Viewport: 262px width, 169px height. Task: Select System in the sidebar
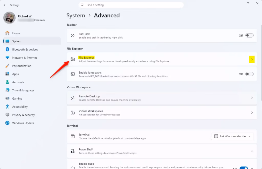click(32, 41)
